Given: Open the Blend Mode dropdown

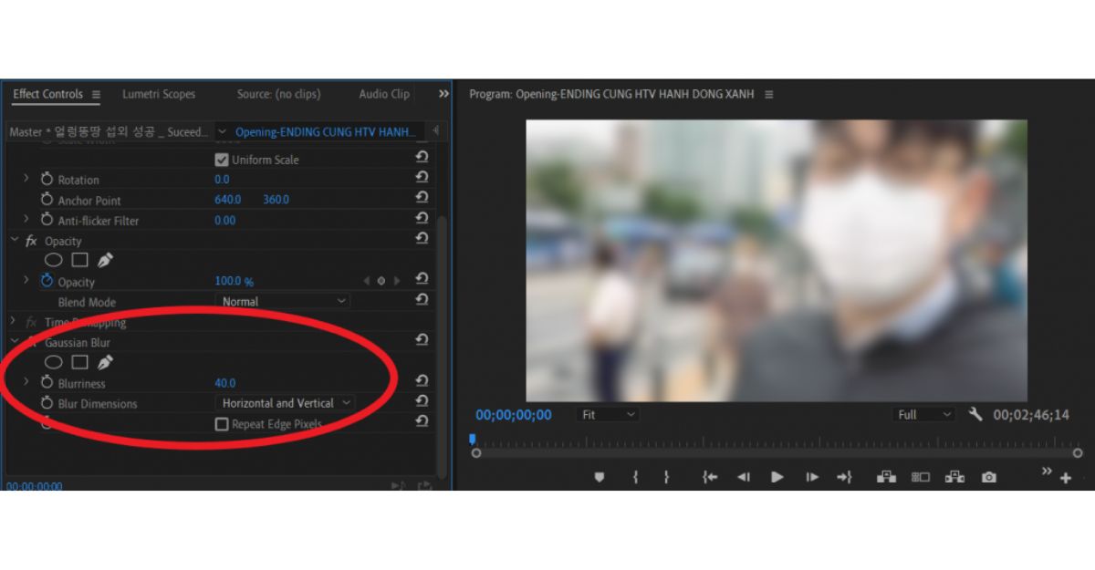Looking at the screenshot, I should pos(285,301).
